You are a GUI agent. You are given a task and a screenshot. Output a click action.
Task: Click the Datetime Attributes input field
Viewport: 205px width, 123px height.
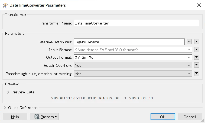click(x=129, y=42)
